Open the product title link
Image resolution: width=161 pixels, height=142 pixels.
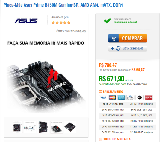[x=63, y=5]
